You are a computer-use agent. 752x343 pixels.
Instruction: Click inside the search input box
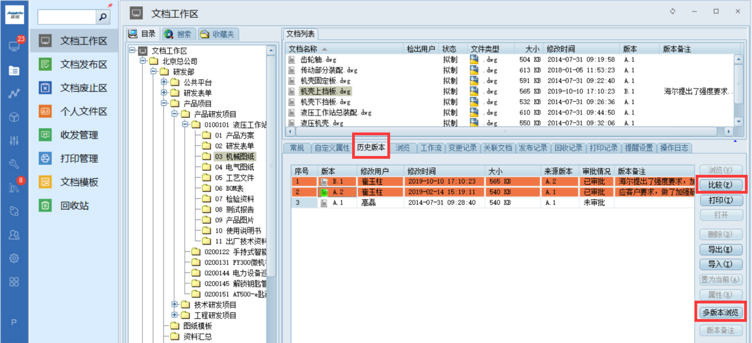(x=67, y=17)
